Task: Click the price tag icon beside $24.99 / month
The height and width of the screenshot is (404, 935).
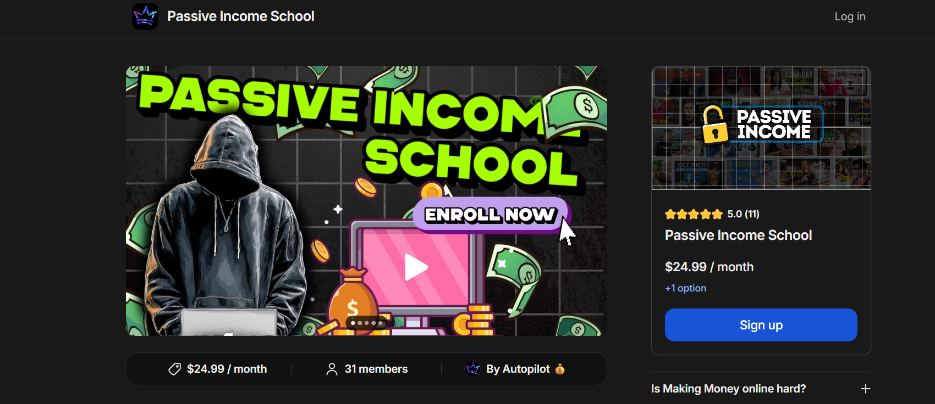Action: (x=174, y=369)
